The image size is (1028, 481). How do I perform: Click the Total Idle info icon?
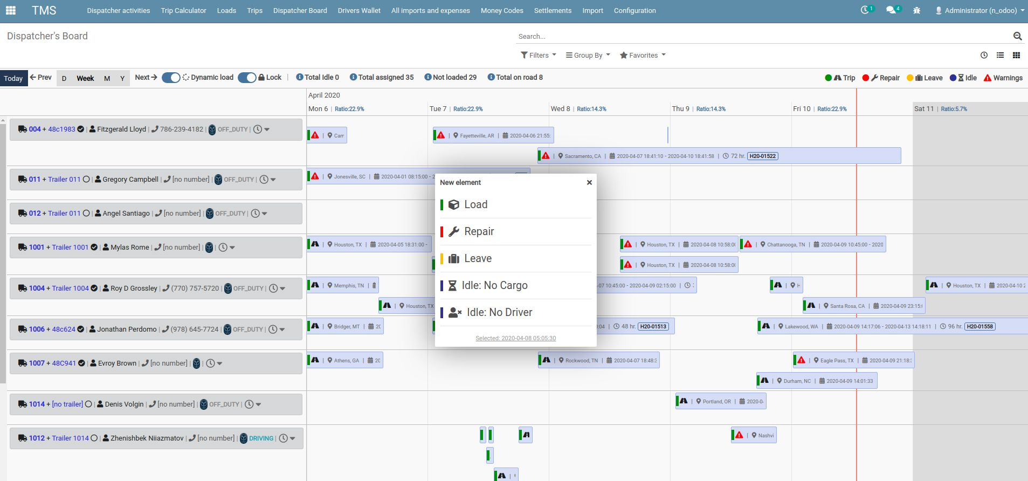(x=300, y=77)
